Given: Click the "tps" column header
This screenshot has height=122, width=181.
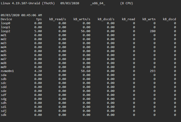Looking at the screenshot, I should pyautogui.click(x=39, y=19).
